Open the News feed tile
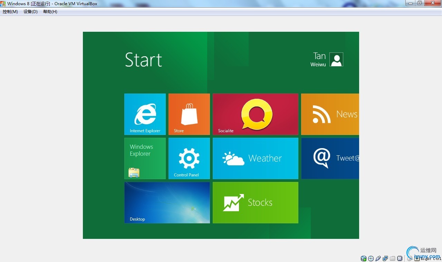Viewport: 442px width, 262px height. [330, 114]
